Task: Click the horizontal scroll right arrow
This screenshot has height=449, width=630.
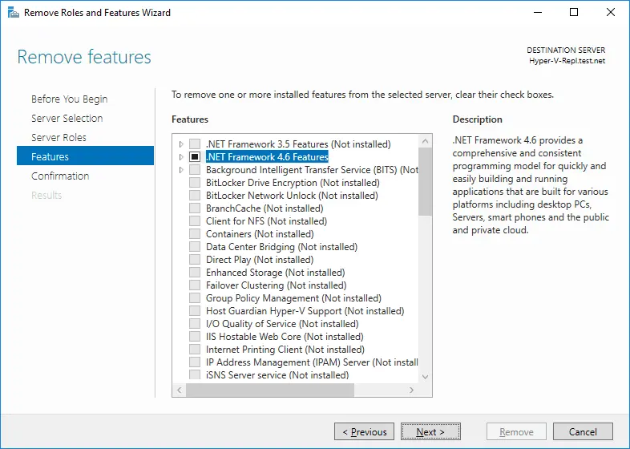Action: click(411, 390)
